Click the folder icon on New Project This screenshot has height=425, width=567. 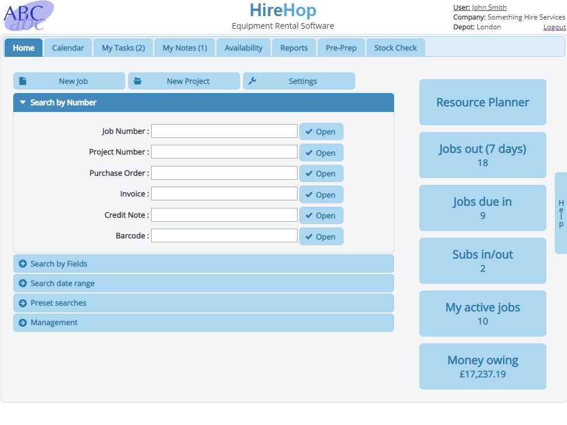[137, 81]
